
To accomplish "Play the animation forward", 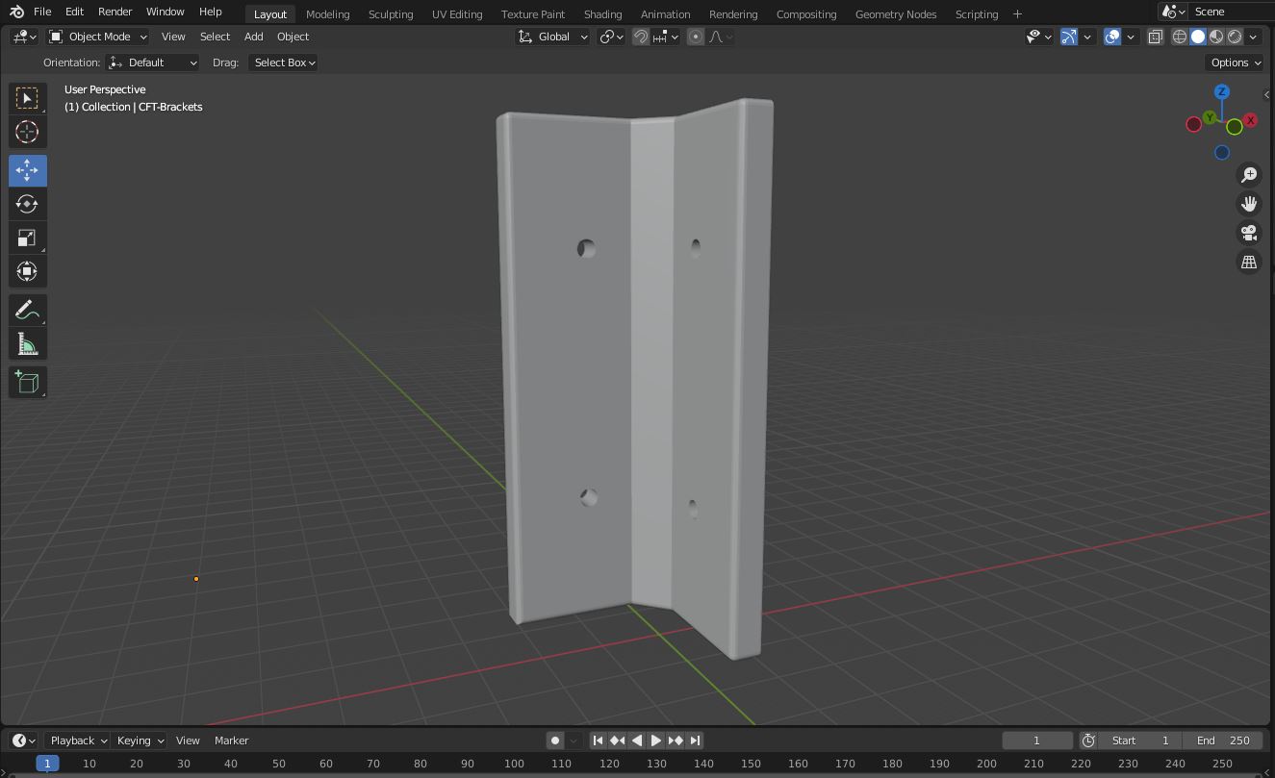I will 655,740.
